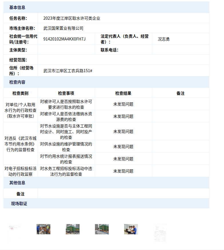Image resolution: width=224 pixels, height=250 pixels.
Task: Click the 基本信息 section header
Action: 17,7
